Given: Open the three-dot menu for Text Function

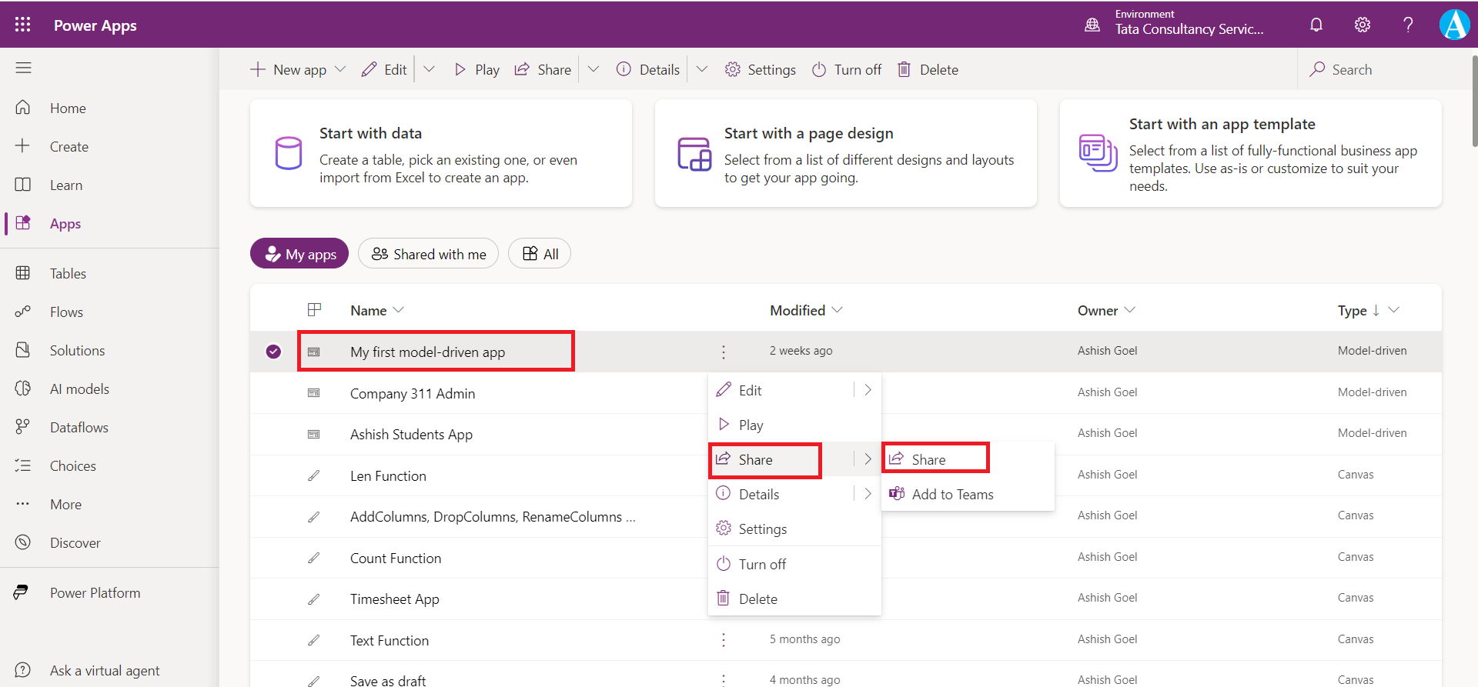Looking at the screenshot, I should tap(723, 640).
